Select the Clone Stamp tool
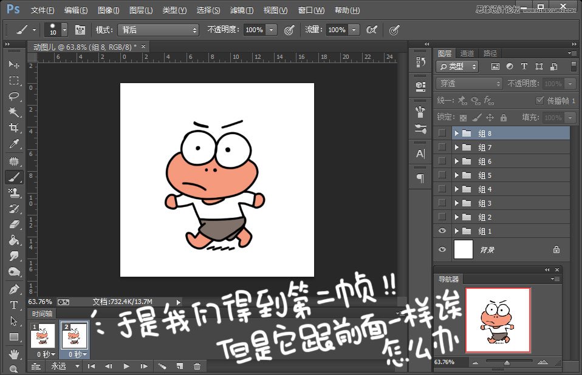This screenshot has height=375, width=582. coord(14,193)
